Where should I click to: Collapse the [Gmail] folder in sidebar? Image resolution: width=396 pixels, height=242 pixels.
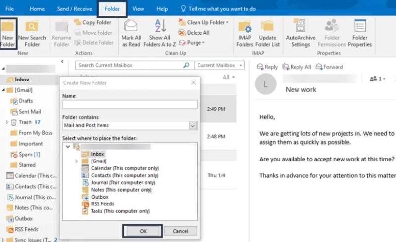tap(3, 90)
